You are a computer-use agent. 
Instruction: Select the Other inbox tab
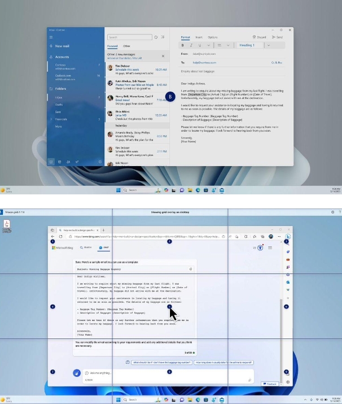pyautogui.click(x=127, y=46)
